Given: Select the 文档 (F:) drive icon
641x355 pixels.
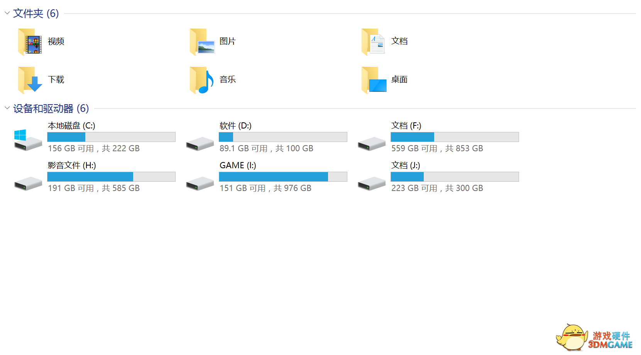Looking at the screenshot, I should point(372,144).
